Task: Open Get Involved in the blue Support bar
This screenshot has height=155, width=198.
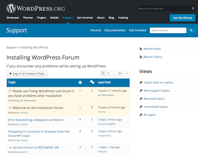Action: [x=138, y=30]
